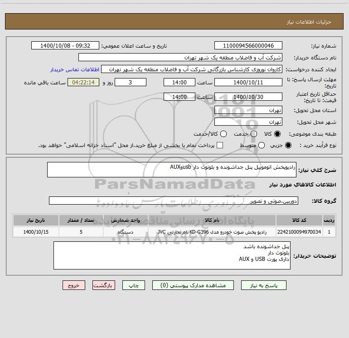Open مشاهده مدارک پیوستی (0) button
349x338 pixels.
point(193,285)
